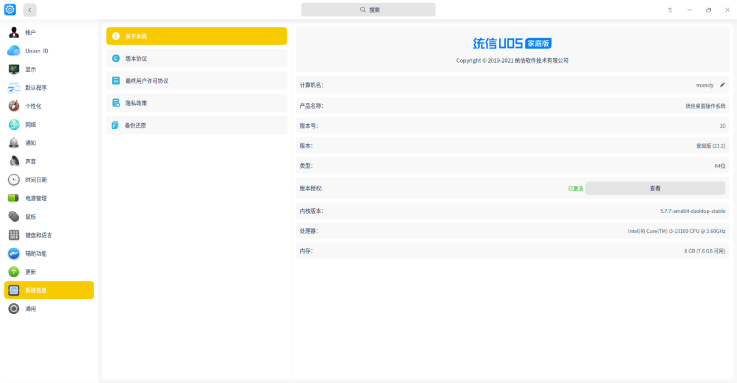Click computer name value mandy
The image size is (737, 383).
(704, 85)
